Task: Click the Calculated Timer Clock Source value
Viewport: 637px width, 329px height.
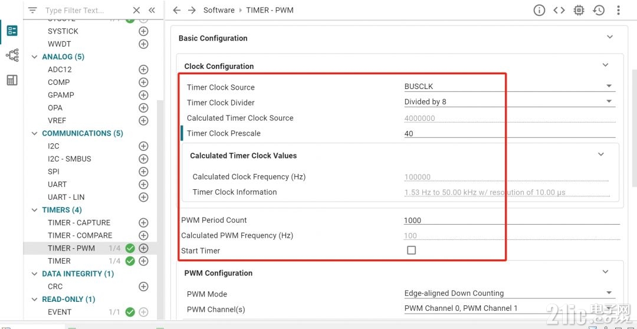Action: coord(420,118)
